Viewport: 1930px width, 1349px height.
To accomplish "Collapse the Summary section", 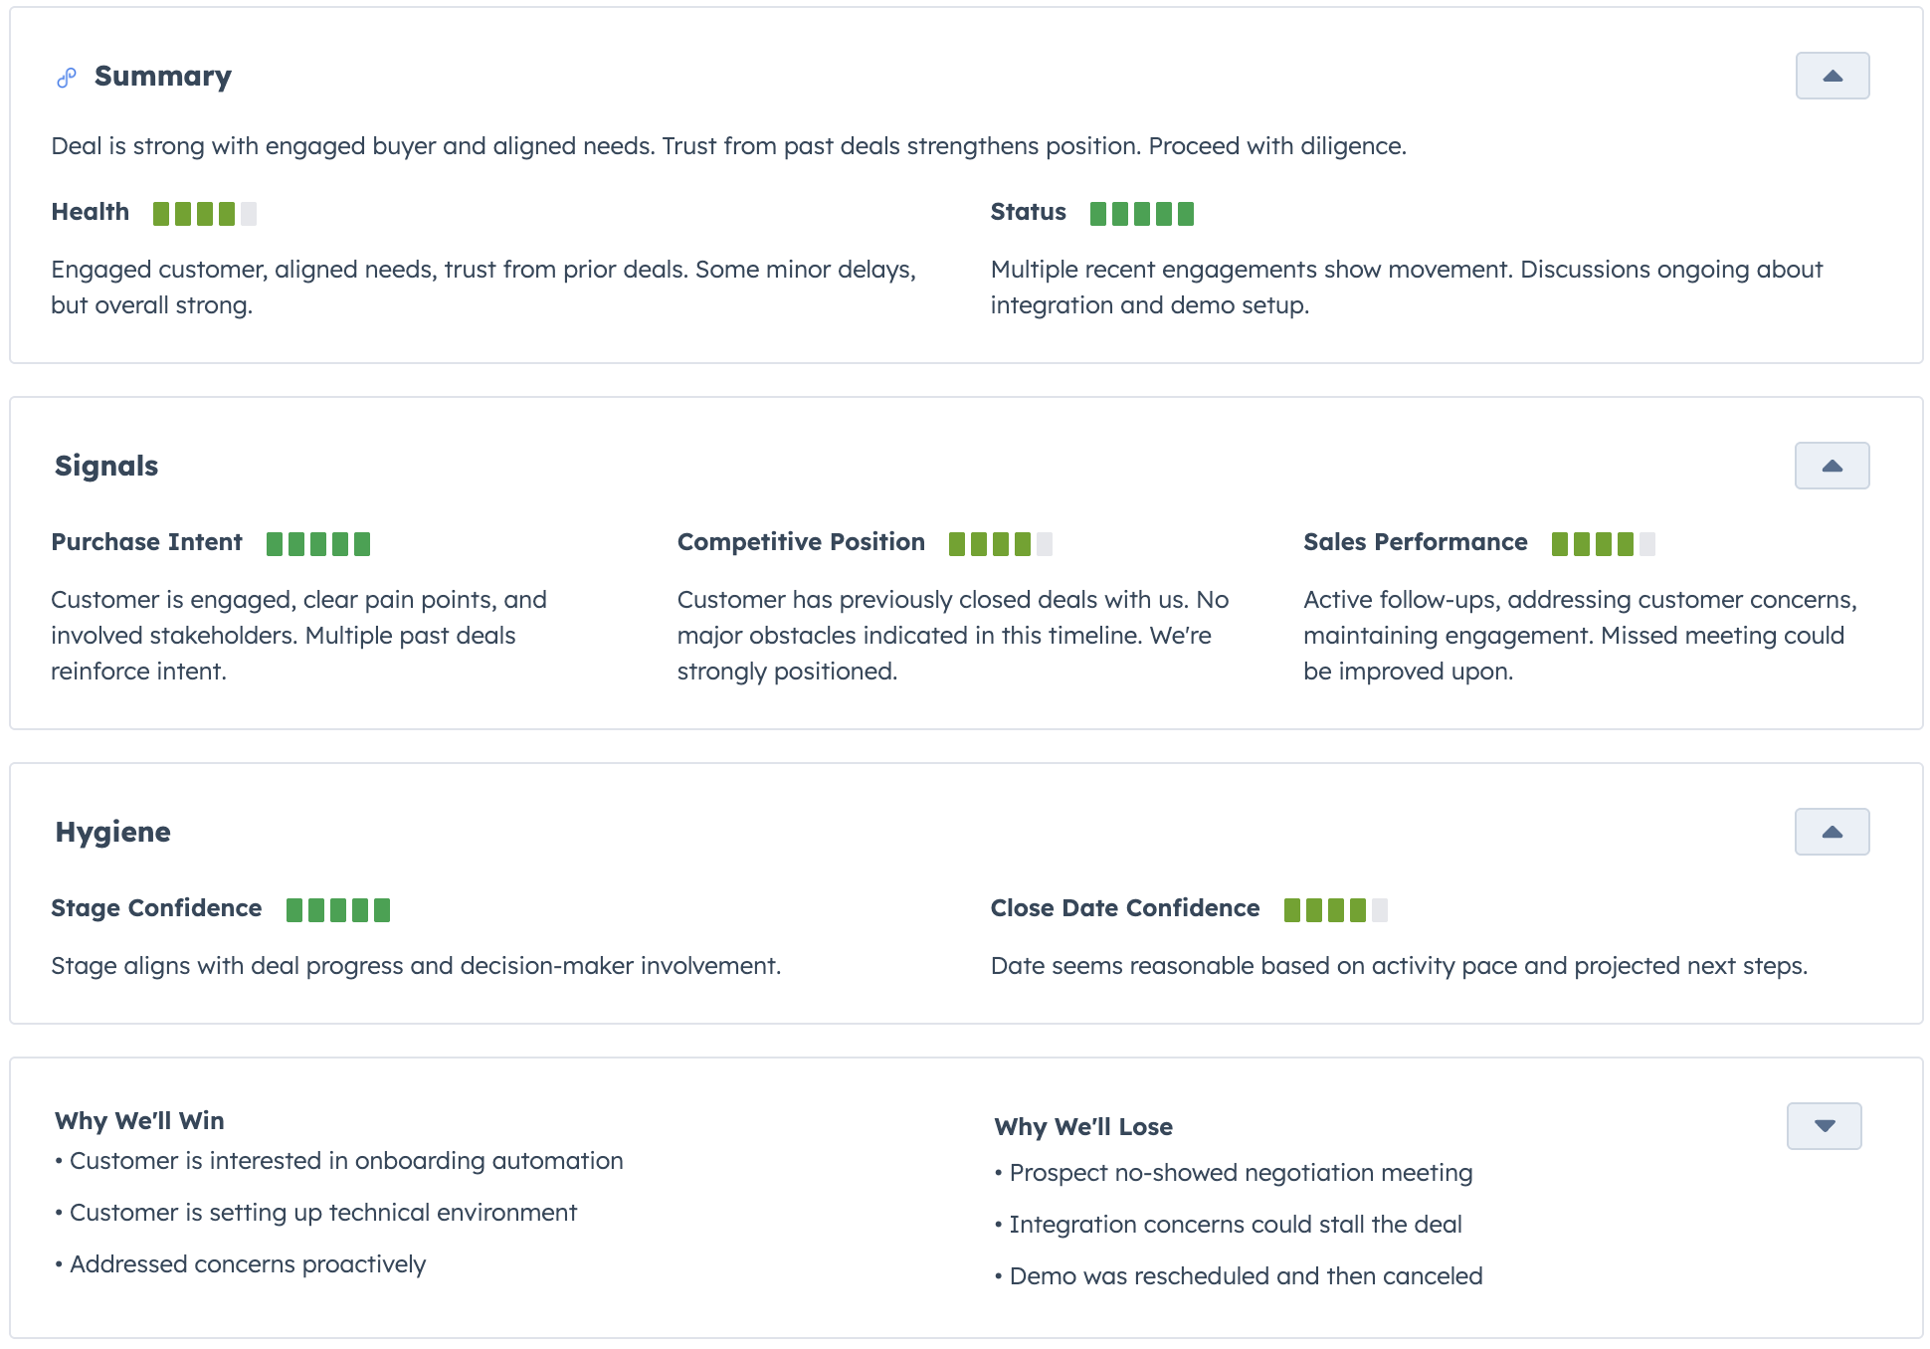I will pyautogui.click(x=1832, y=75).
